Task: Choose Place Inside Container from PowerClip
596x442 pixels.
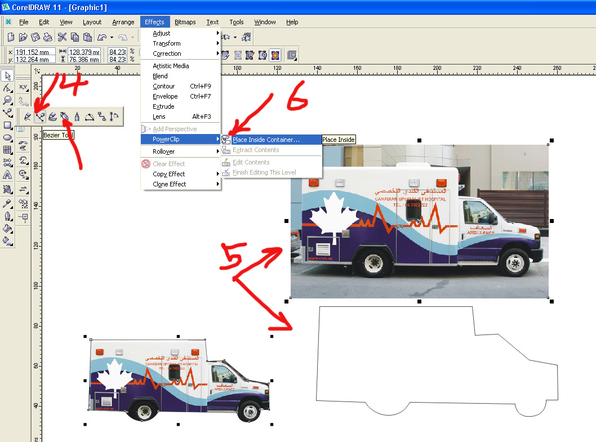Action: tap(272, 140)
